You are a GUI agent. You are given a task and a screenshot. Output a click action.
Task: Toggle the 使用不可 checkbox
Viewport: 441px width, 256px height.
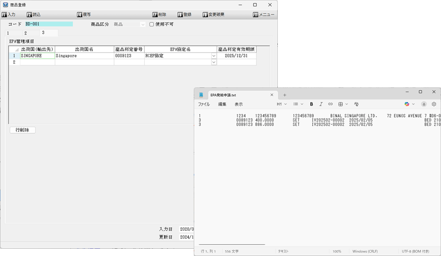tap(152, 24)
